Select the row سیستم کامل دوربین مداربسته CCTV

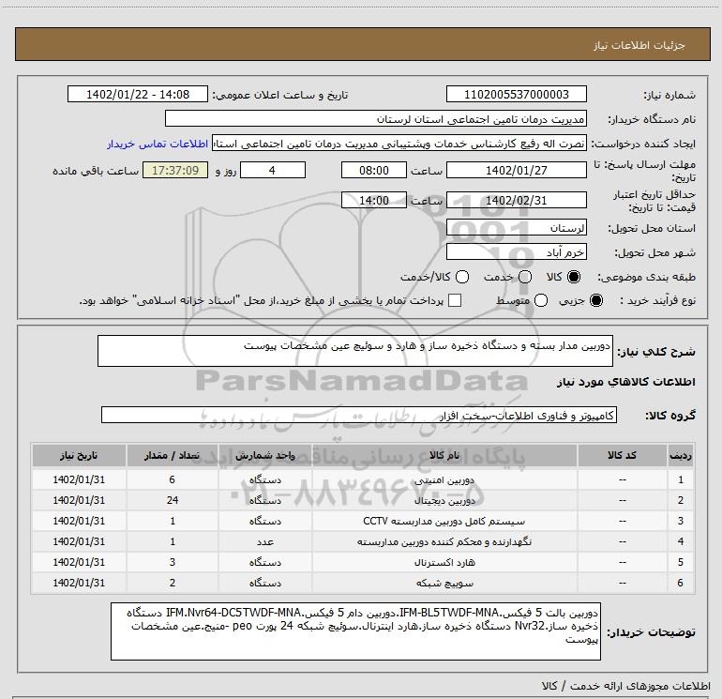[363, 521]
